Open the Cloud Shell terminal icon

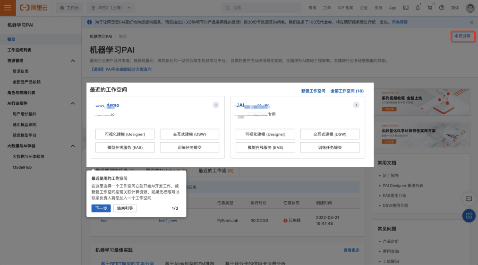(406, 8)
